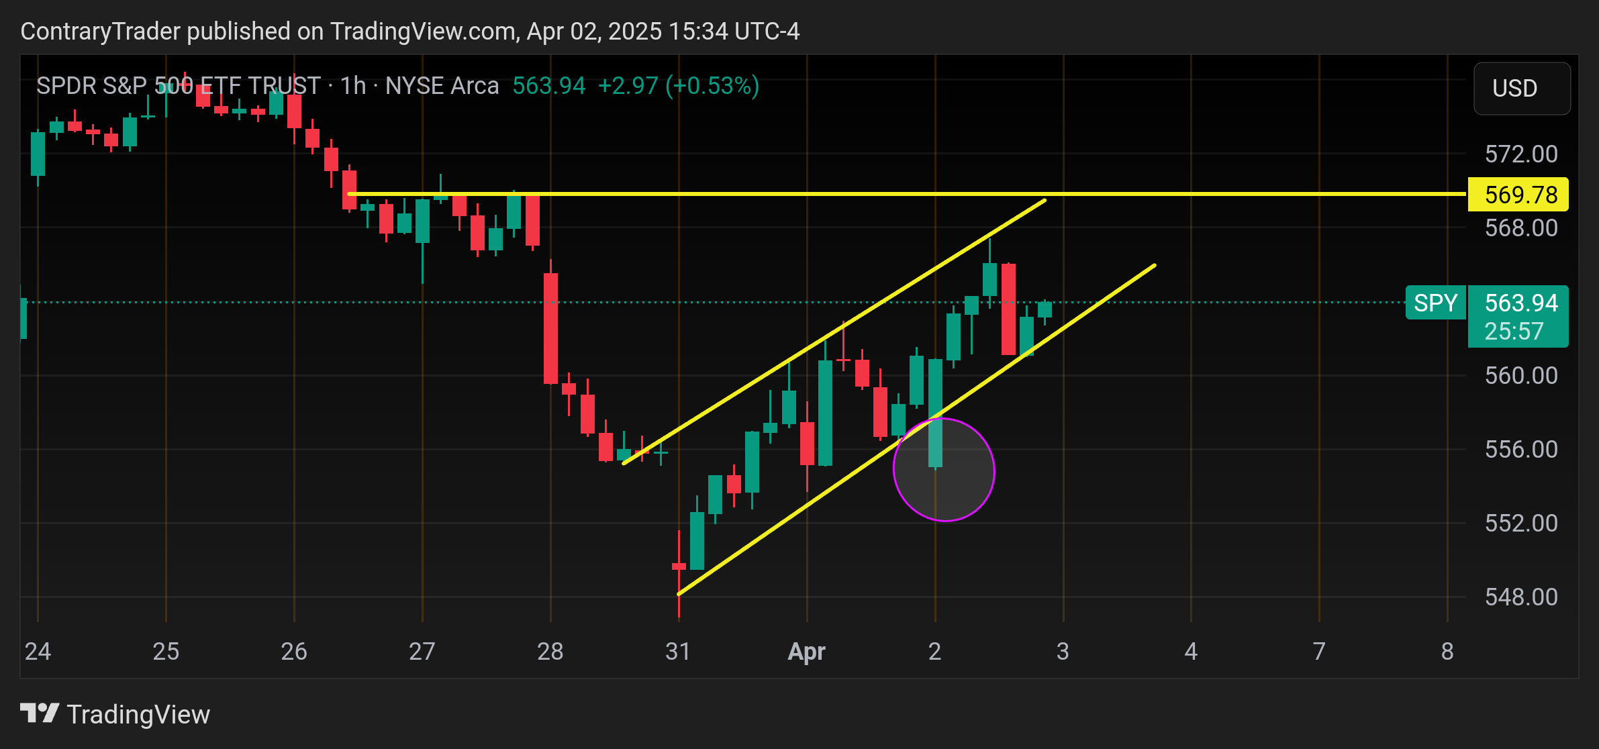Click the 7 date label on time axis
This screenshot has width=1599, height=749.
click(1319, 652)
